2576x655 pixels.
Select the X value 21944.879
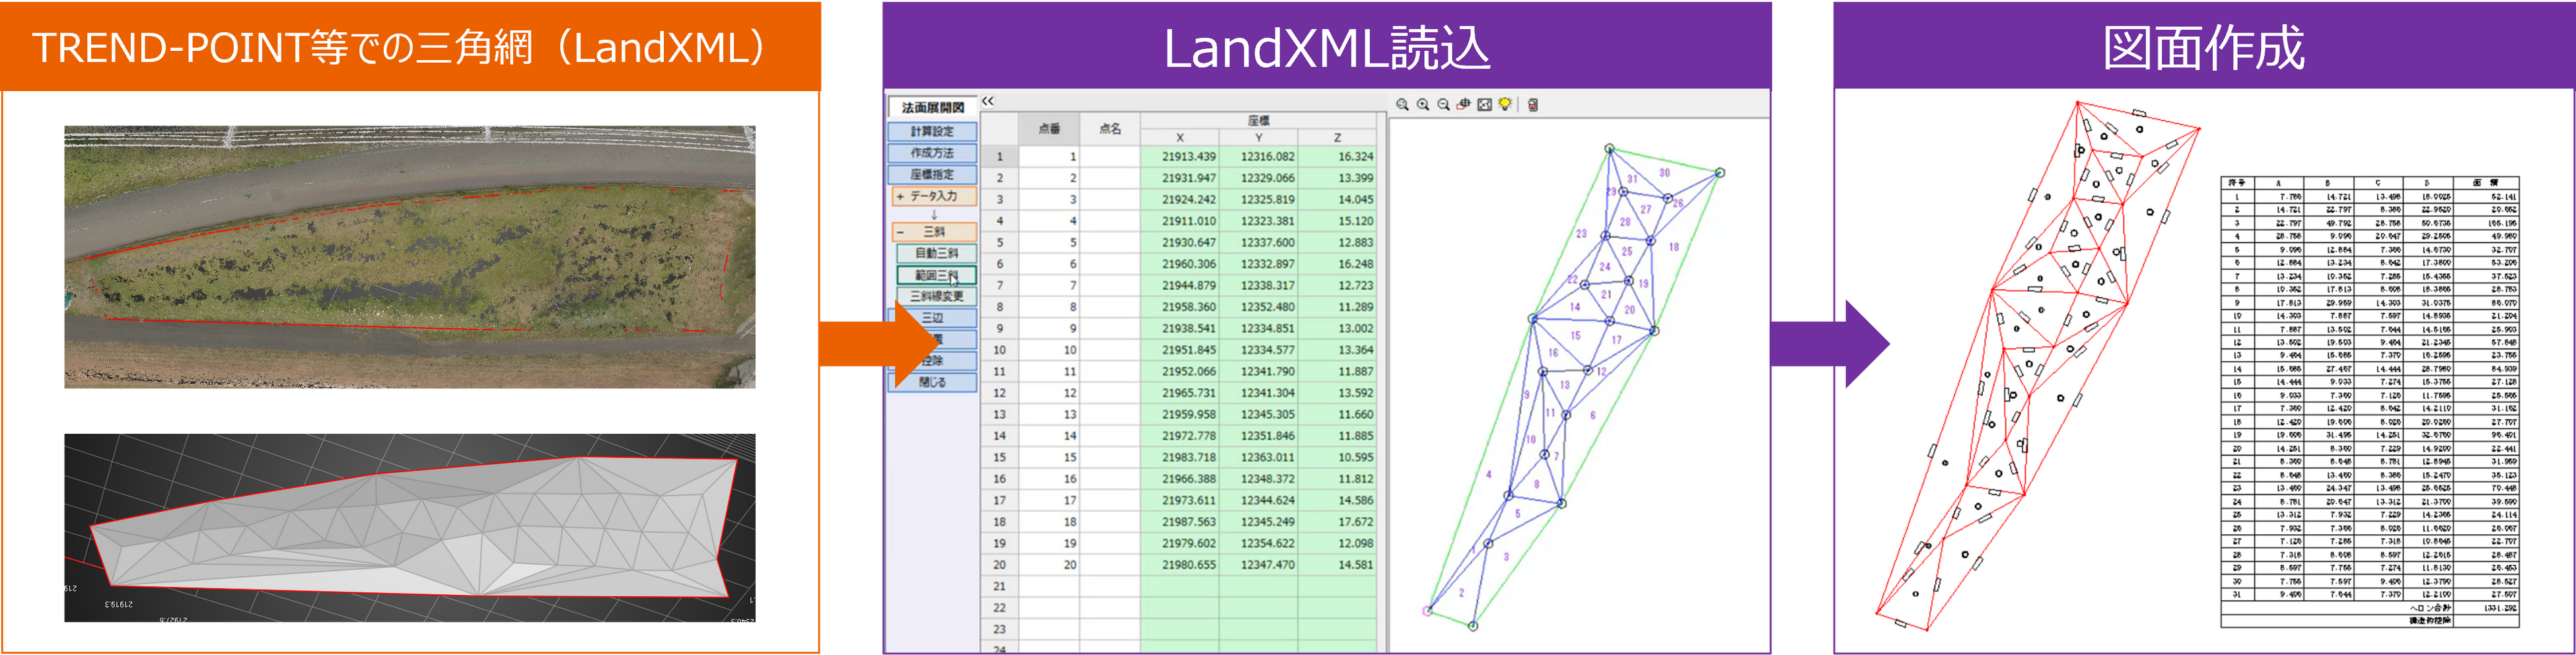click(1180, 286)
